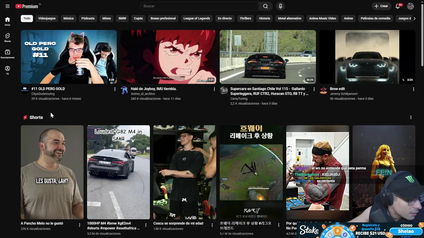Open options for Bmw edit video

(x=413, y=89)
